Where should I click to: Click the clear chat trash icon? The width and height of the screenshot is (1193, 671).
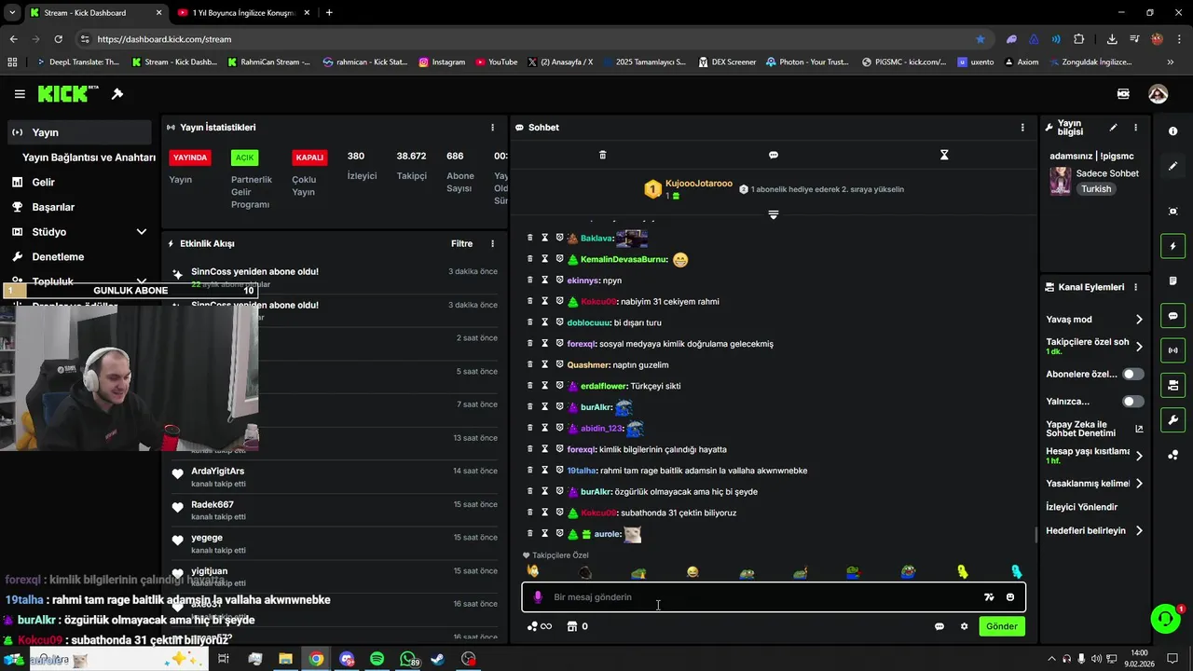coord(602,155)
